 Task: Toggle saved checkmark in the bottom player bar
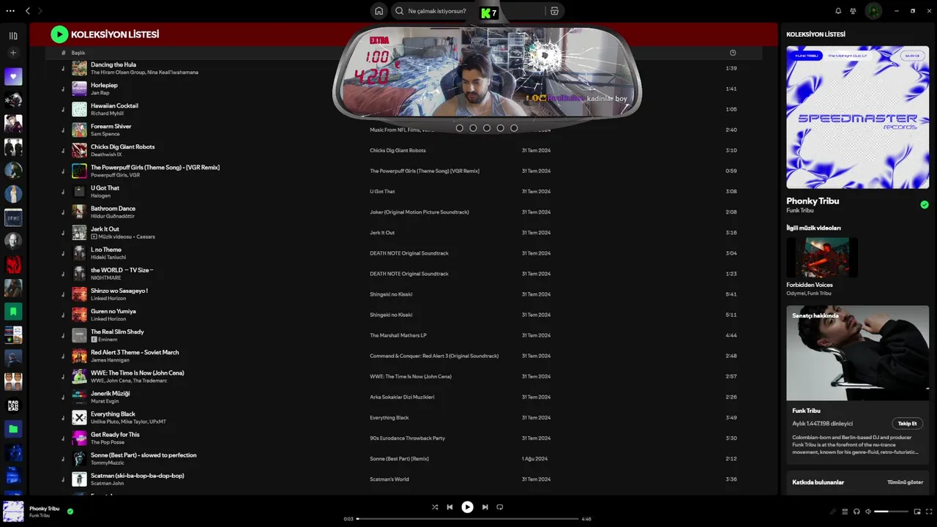click(70, 512)
